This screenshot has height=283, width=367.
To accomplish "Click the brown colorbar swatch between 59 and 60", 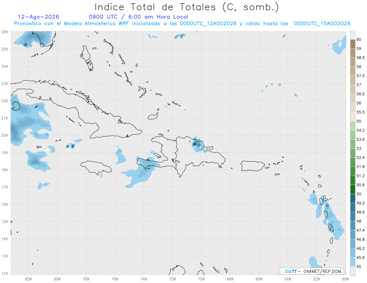I will pos(353,44).
